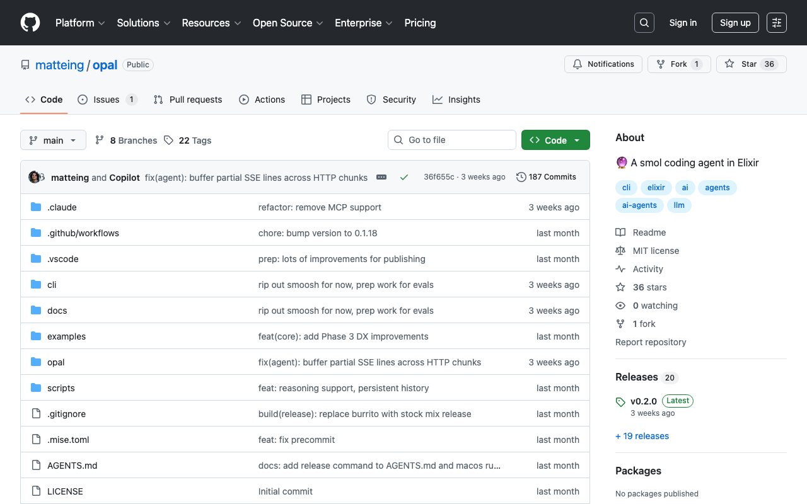This screenshot has height=504, width=807.
Task: Expand the Resources navigation menu
Action: point(211,23)
